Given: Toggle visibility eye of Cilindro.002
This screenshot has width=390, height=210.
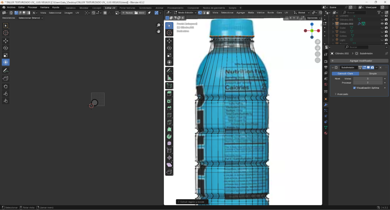Looking at the screenshot, I should (382, 24).
